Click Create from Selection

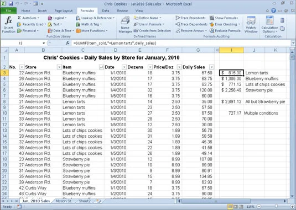152,31
